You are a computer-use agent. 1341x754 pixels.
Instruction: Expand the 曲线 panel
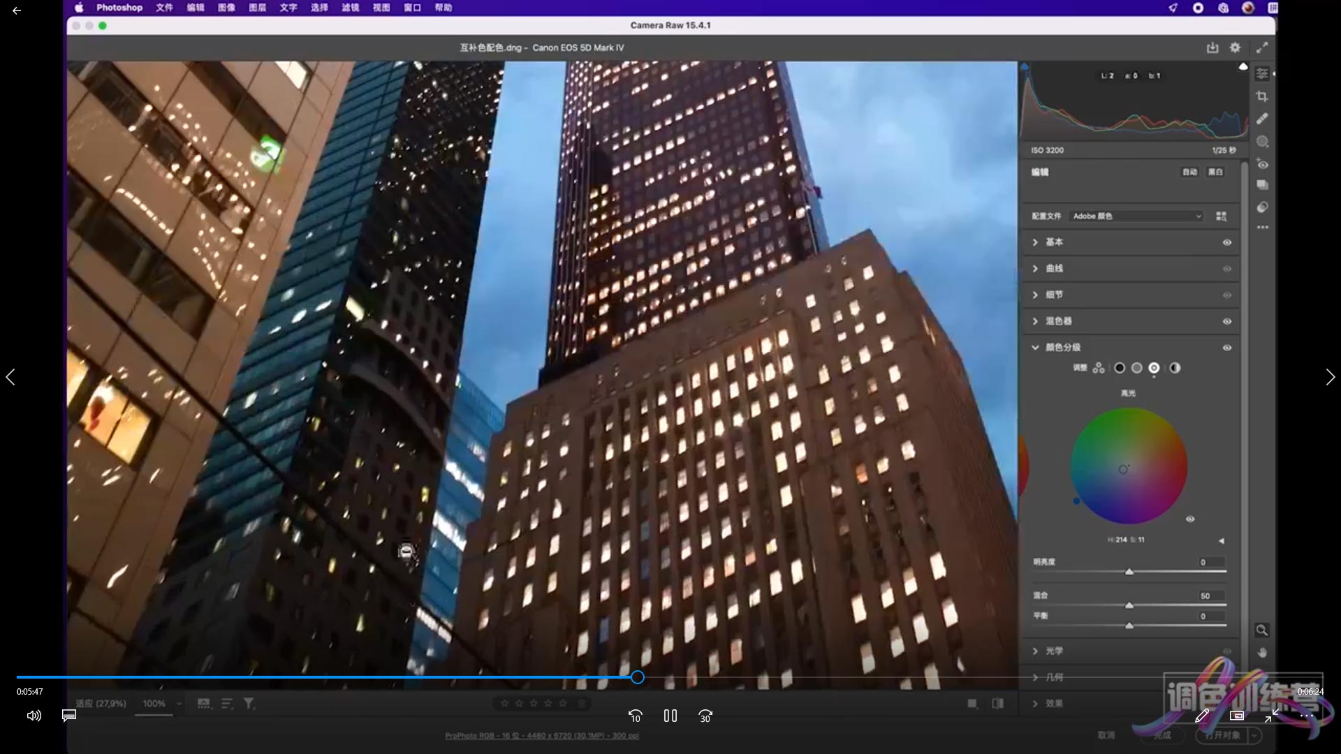pyautogui.click(x=1036, y=269)
